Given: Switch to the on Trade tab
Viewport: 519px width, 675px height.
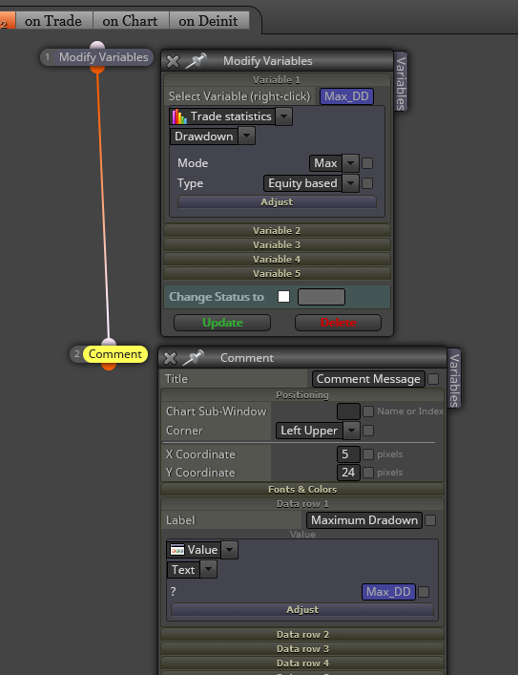Looking at the screenshot, I should [x=53, y=21].
